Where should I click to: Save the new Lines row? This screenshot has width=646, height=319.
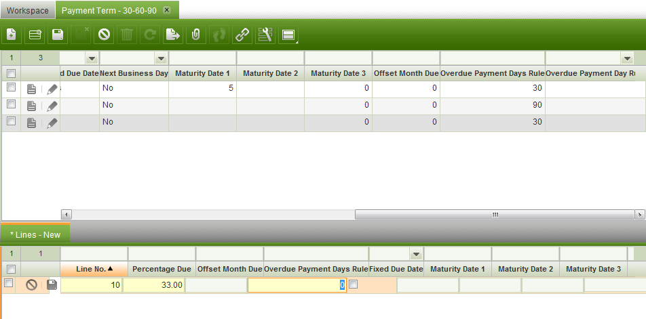click(52, 284)
